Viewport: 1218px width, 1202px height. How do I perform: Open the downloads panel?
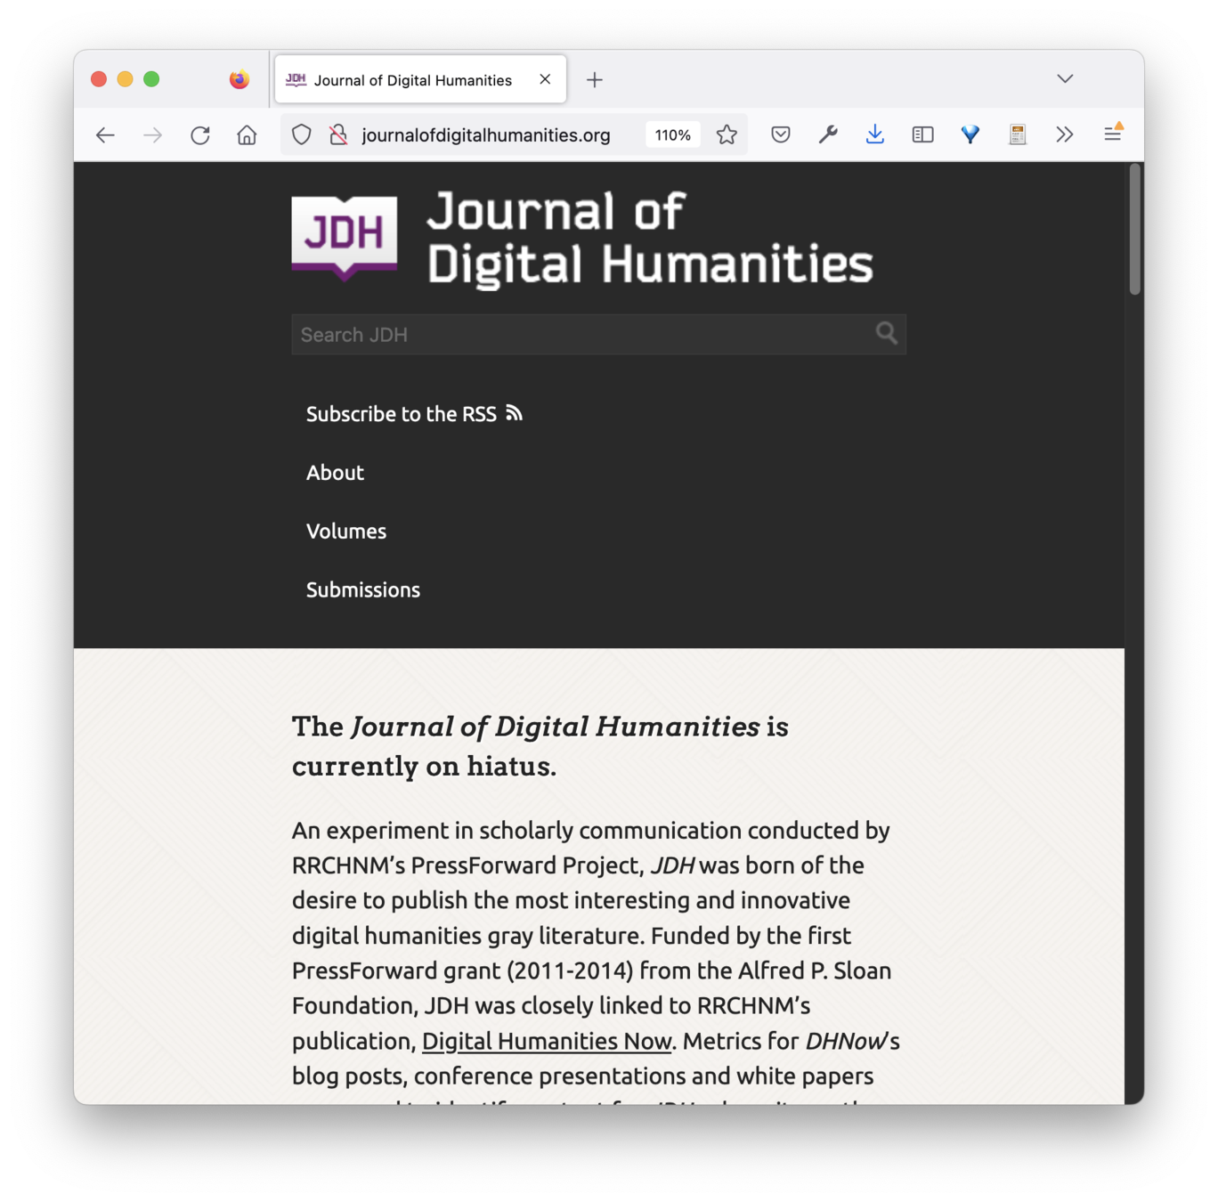tap(875, 134)
